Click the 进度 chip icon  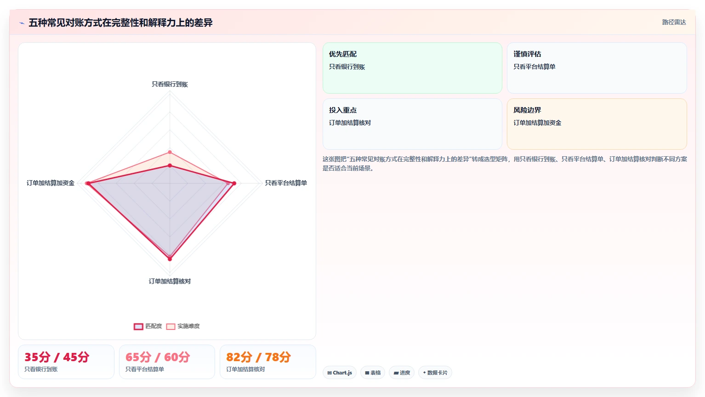pos(396,373)
